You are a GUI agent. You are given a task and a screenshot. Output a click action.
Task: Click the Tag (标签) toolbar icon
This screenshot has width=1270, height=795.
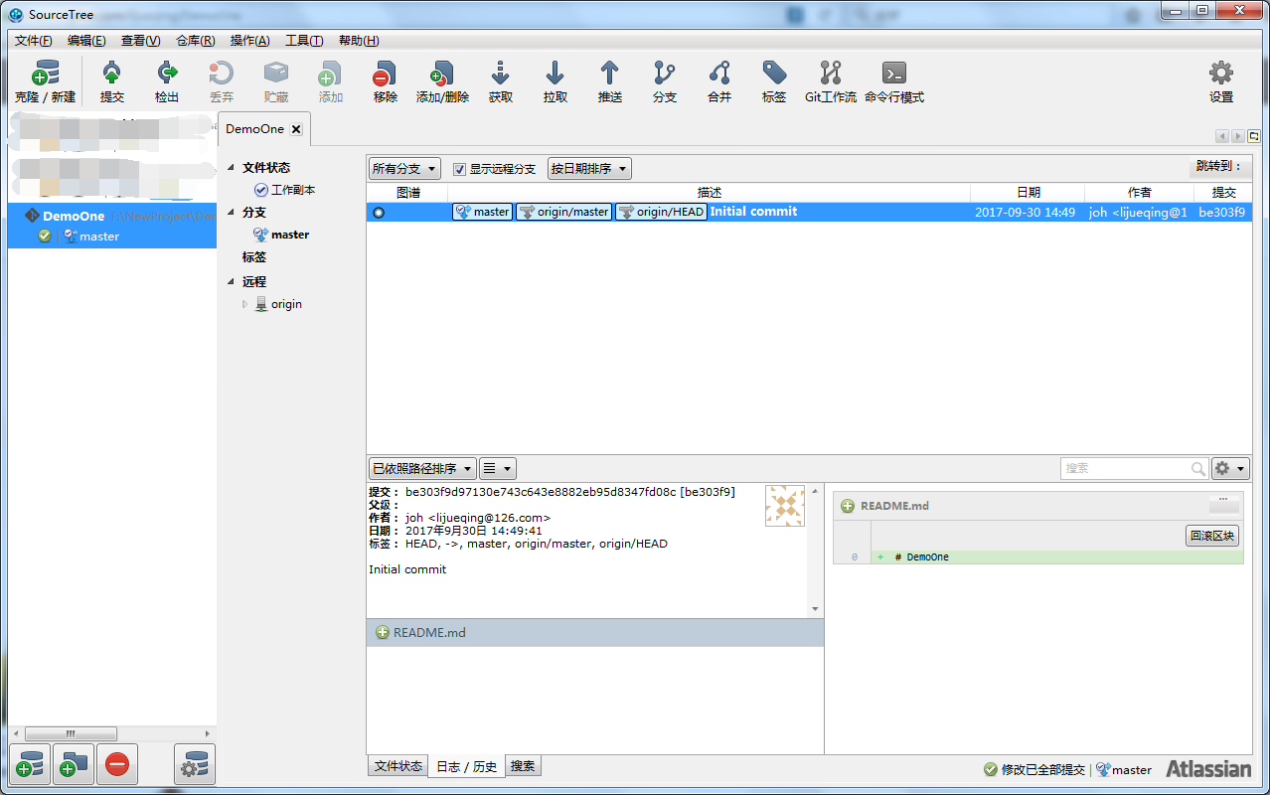tap(774, 80)
